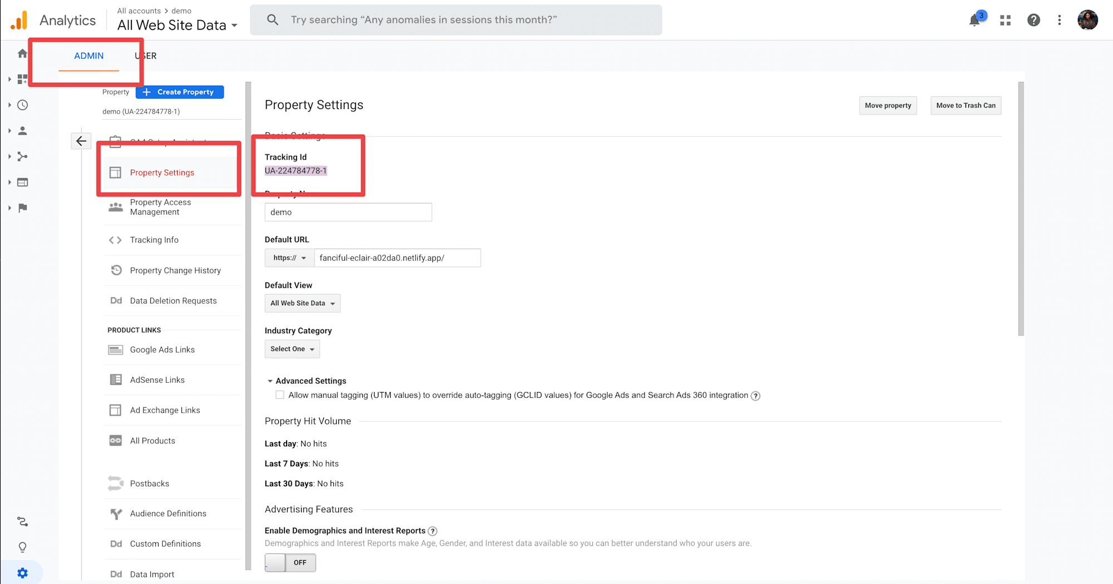This screenshot has width=1113, height=584.
Task: Switch to the ADMIN tab
Action: (89, 56)
